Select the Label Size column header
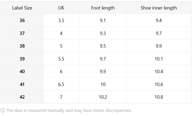This screenshot has width=192, height=116. pos(22,8)
